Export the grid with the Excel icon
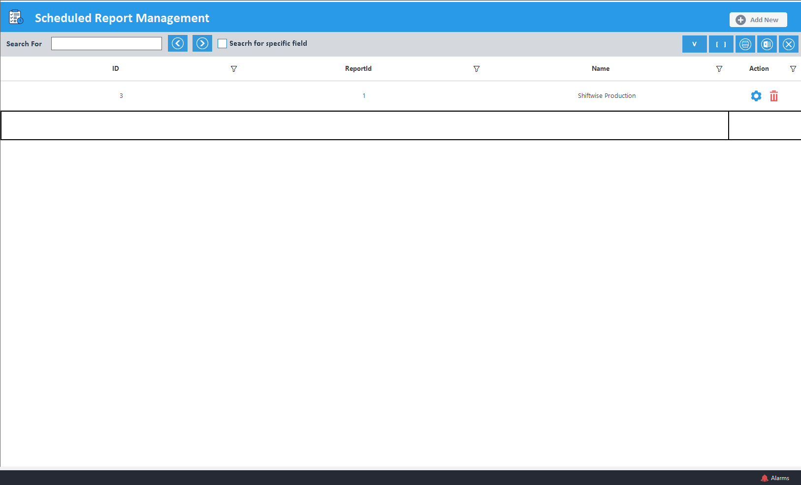Viewport: 801px width, 485px height. tap(767, 44)
